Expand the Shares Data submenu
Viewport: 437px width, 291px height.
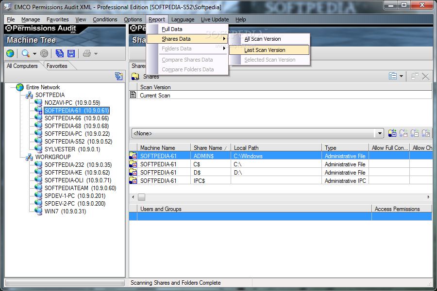pyautogui.click(x=187, y=39)
